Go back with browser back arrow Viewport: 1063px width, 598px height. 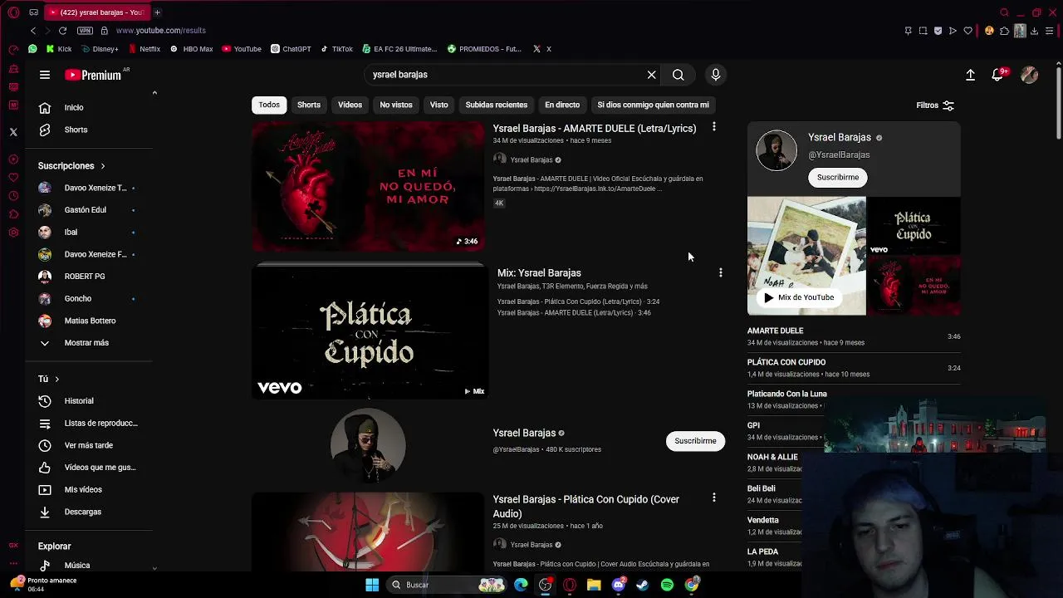pyautogui.click(x=33, y=31)
